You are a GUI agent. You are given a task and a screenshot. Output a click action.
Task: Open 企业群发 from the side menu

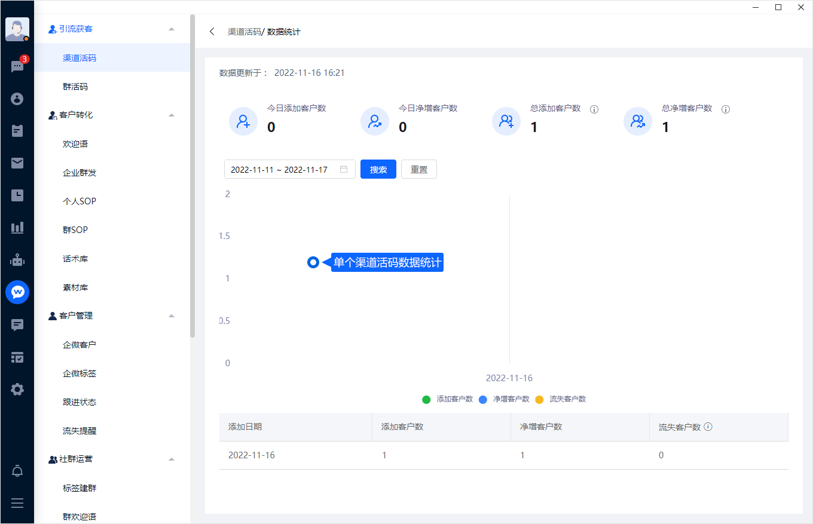pyautogui.click(x=80, y=173)
